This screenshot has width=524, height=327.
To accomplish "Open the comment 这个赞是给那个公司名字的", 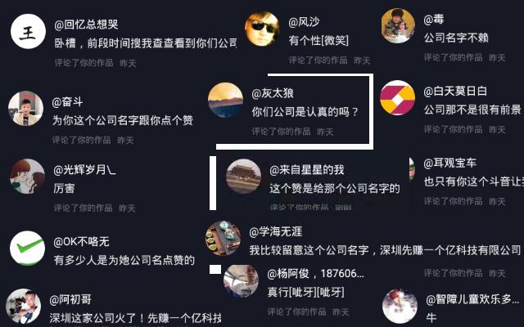I will (335, 188).
